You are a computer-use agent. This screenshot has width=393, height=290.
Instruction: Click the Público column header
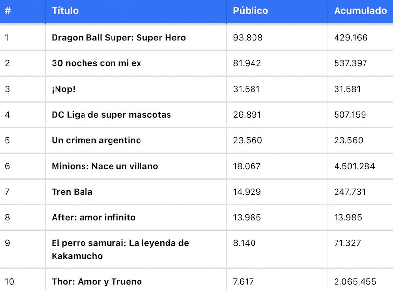[x=251, y=11]
